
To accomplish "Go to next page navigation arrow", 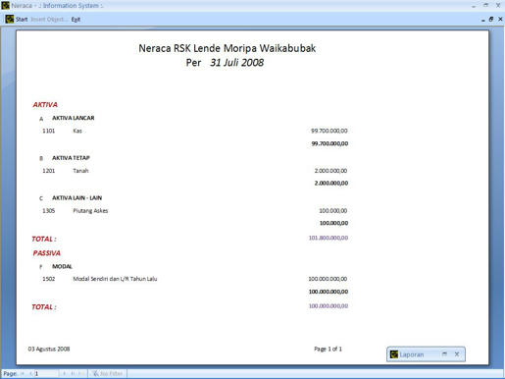I will click(65, 373).
